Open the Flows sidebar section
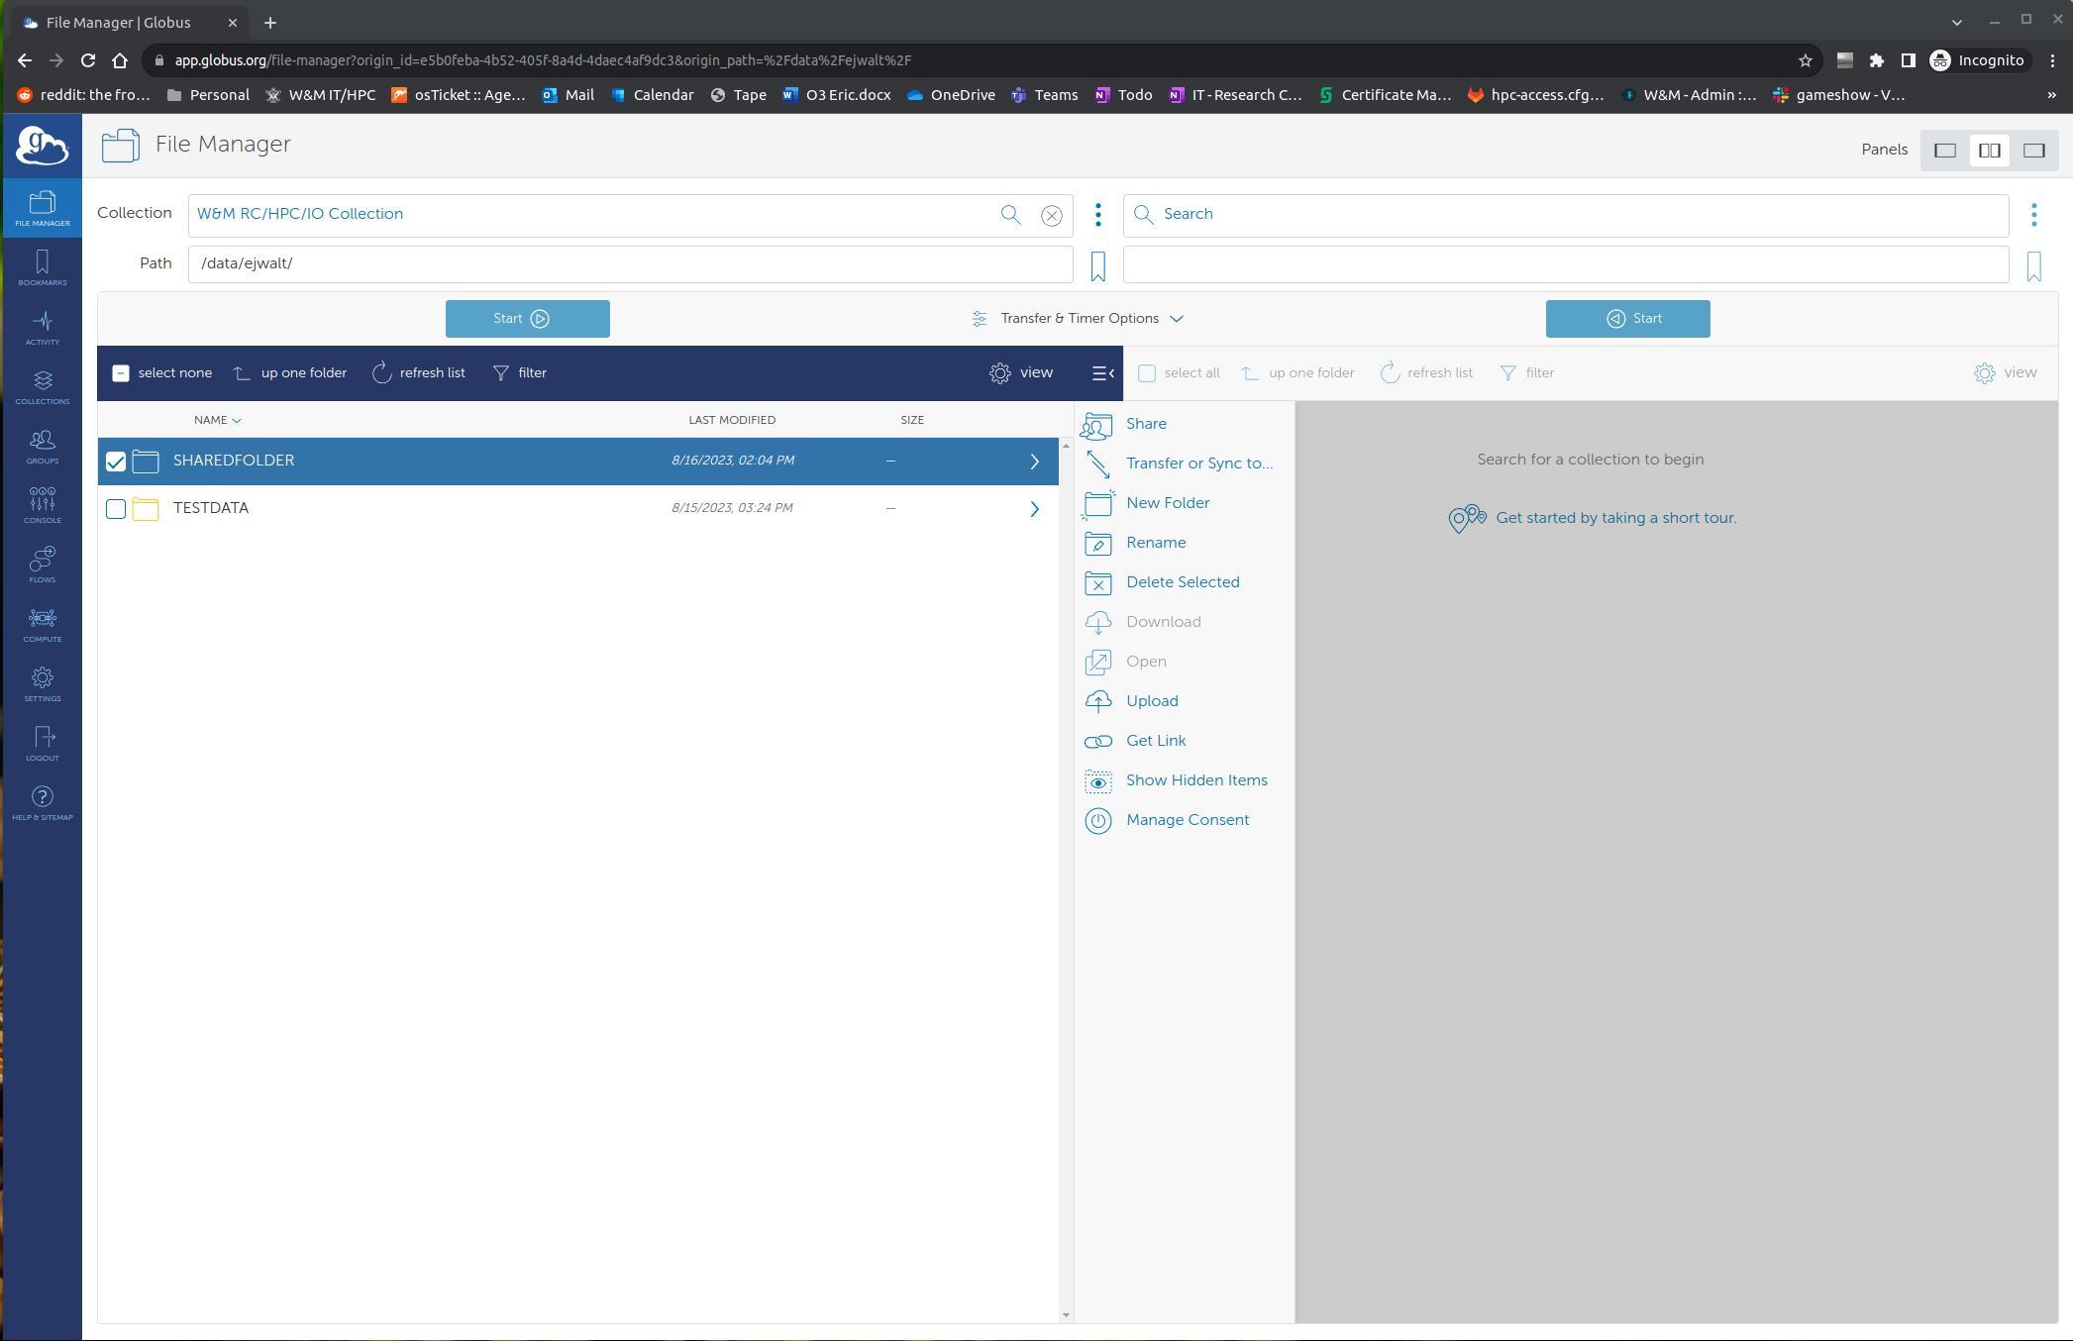 coord(43,565)
